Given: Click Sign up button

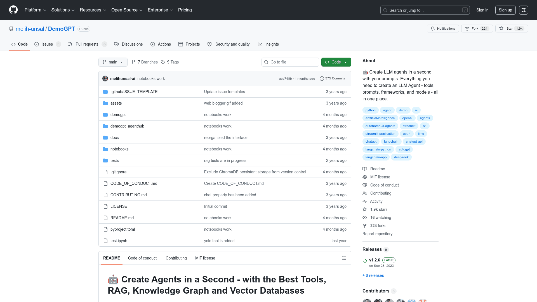Looking at the screenshot, I should [505, 10].
